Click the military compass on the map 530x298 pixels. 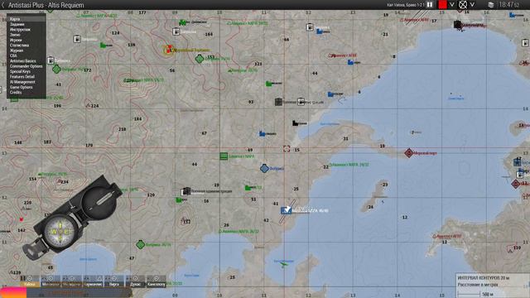click(x=72, y=218)
